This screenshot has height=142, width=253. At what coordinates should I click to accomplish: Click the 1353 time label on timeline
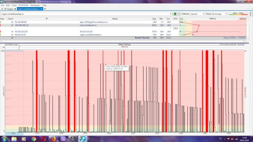click(37, 133)
